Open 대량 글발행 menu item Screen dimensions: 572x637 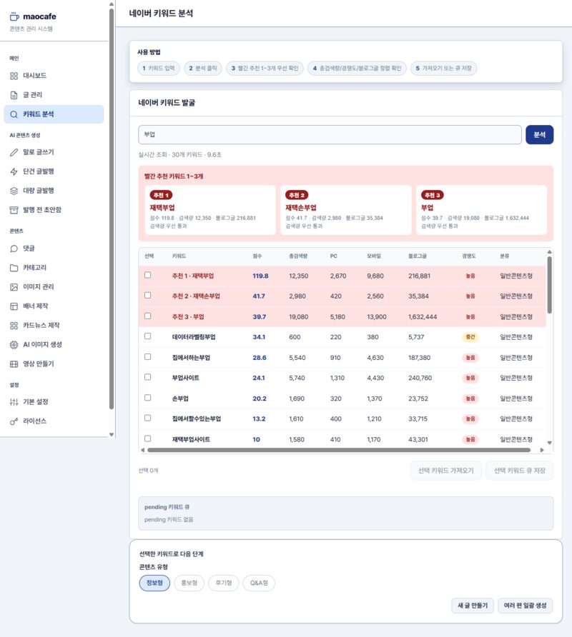click(x=54, y=191)
